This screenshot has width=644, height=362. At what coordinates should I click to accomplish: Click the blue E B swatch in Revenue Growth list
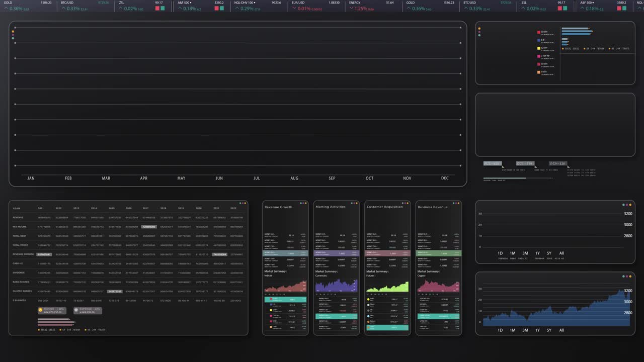[x=271, y=305]
